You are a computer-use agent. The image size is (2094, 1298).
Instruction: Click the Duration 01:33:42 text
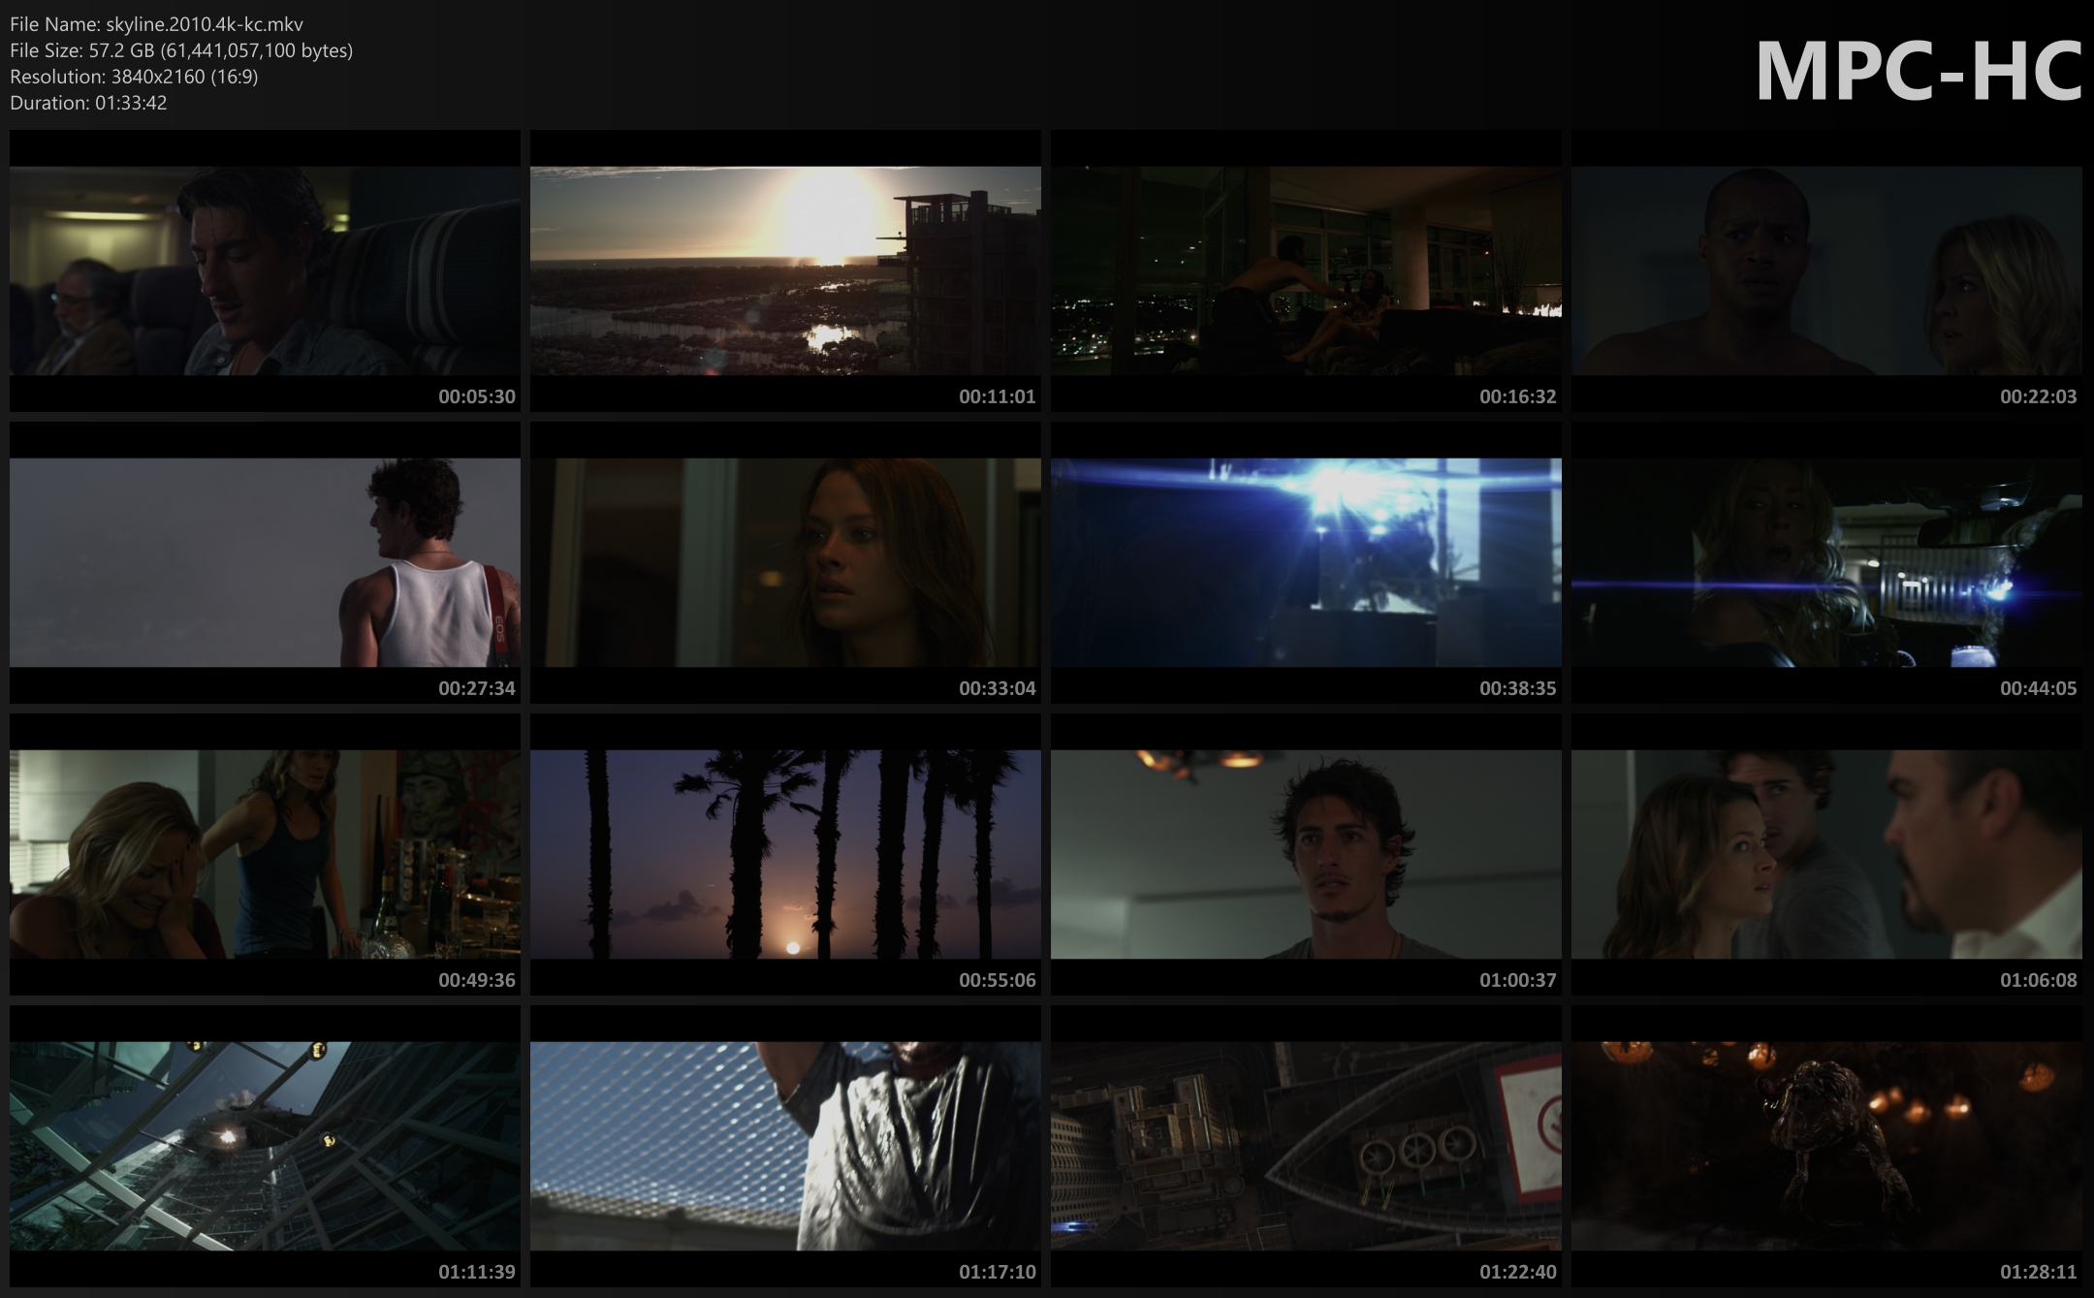coord(88,103)
